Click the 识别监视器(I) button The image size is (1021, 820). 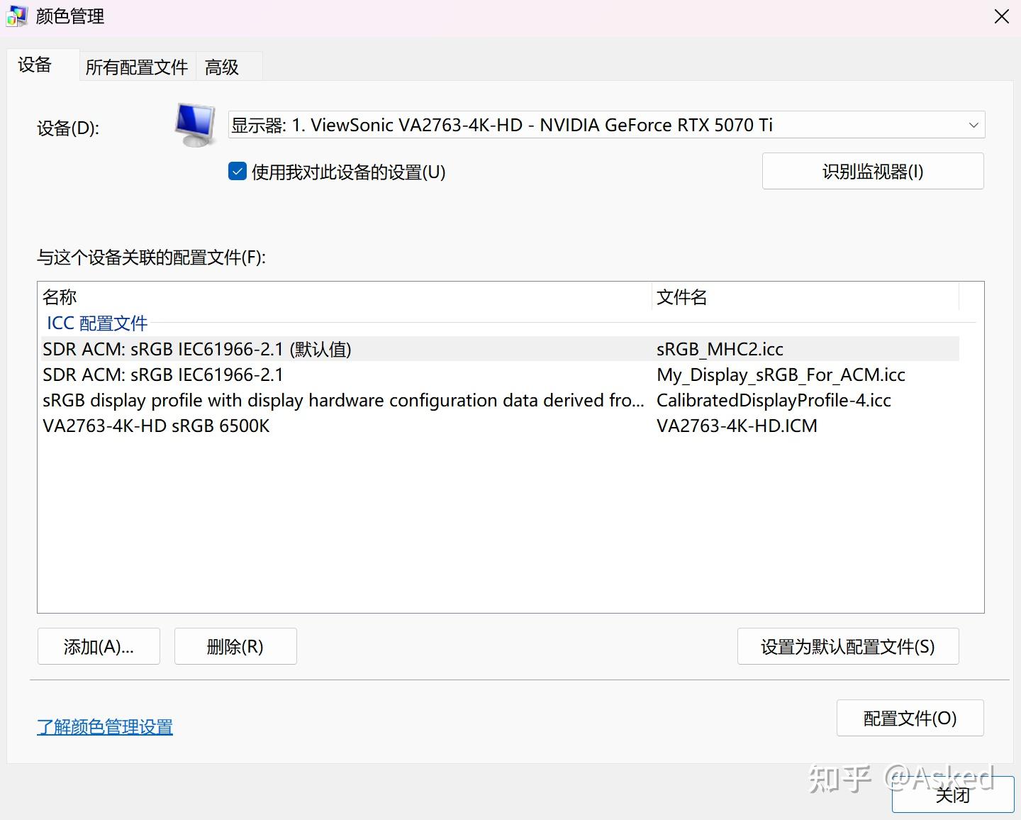tap(872, 171)
